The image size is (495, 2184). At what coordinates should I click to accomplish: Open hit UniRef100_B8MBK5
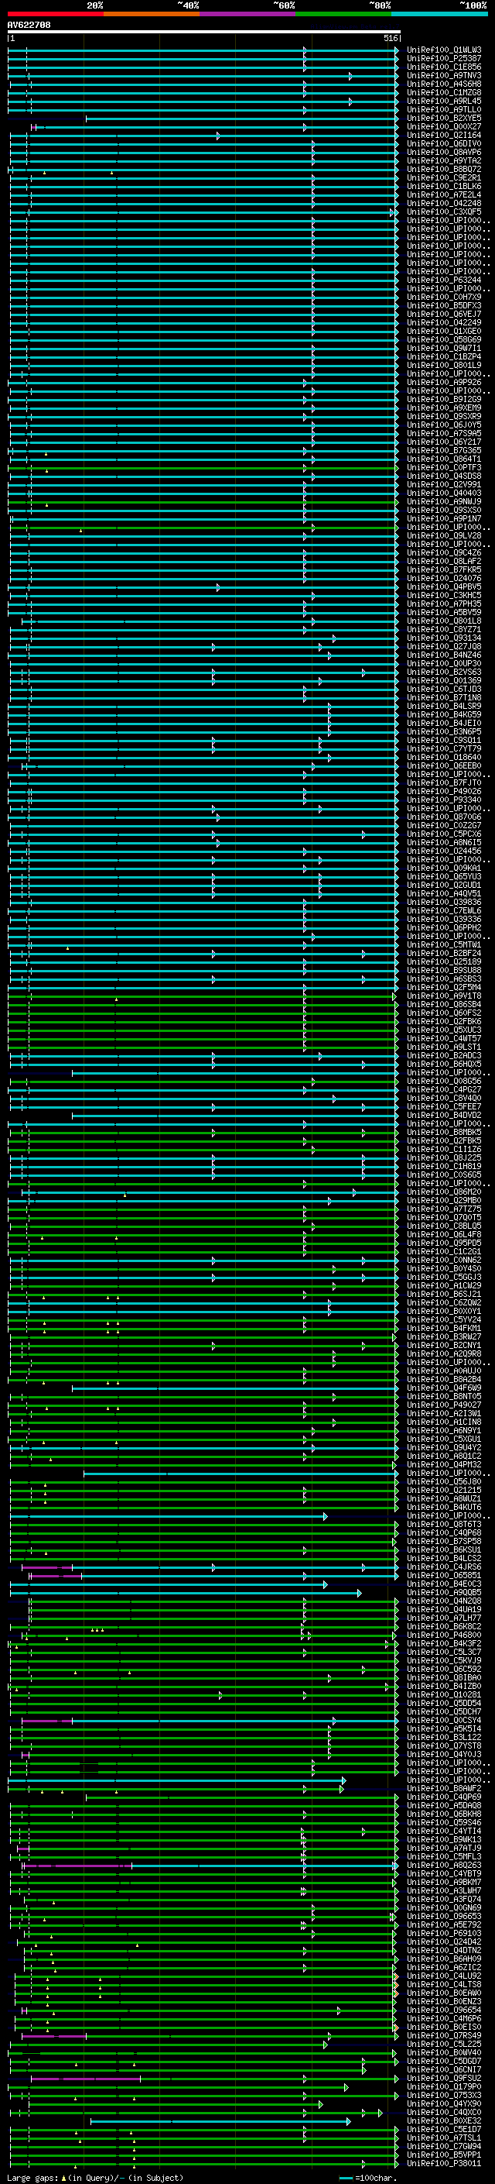click(x=444, y=1131)
